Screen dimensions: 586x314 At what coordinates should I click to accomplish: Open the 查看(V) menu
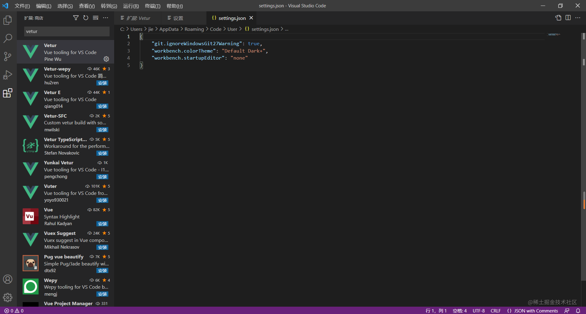click(x=87, y=6)
